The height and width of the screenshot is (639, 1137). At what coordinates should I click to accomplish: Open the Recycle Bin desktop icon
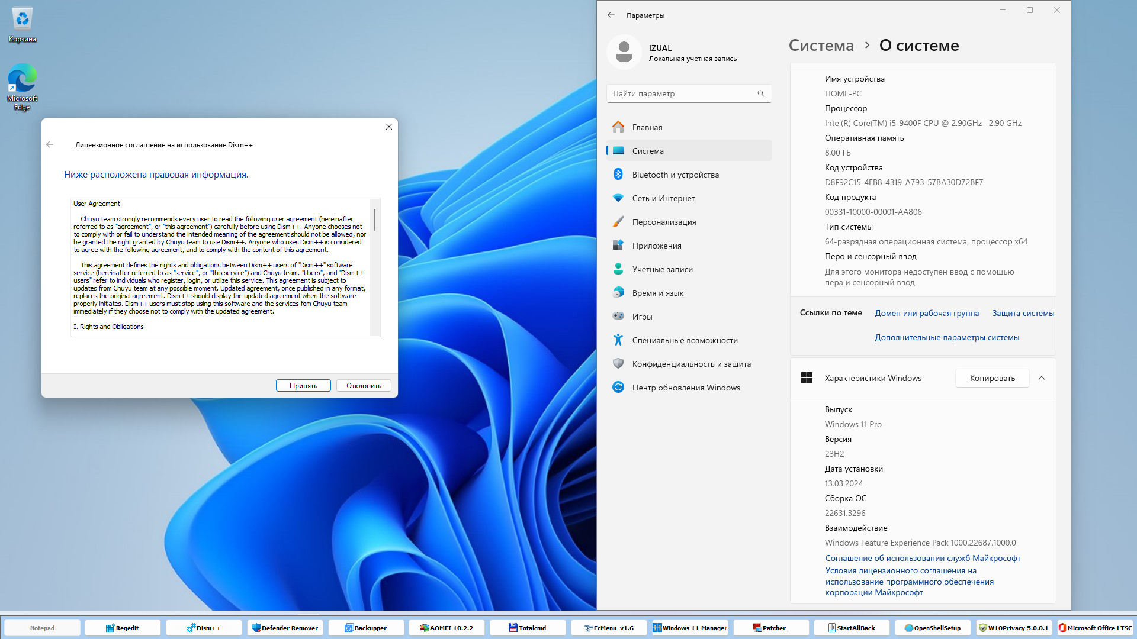(23, 25)
